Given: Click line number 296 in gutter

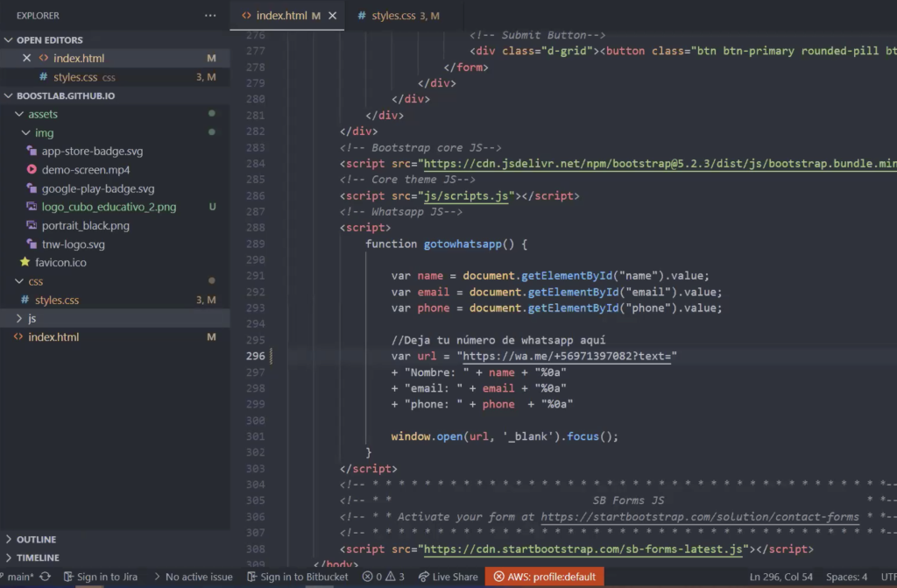Looking at the screenshot, I should (x=256, y=356).
